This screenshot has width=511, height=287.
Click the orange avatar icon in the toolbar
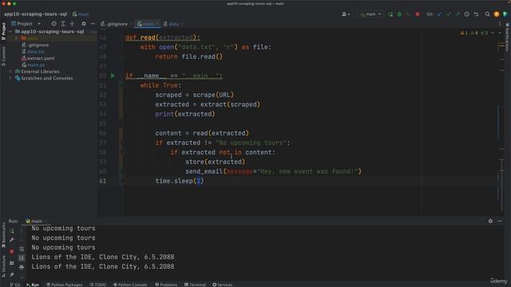pyautogui.click(x=497, y=14)
